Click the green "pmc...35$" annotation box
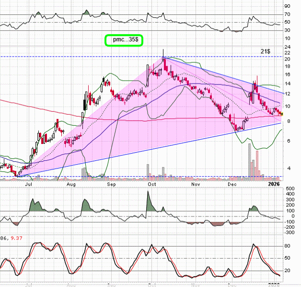The height and width of the screenshot is (287, 301). tap(124, 40)
